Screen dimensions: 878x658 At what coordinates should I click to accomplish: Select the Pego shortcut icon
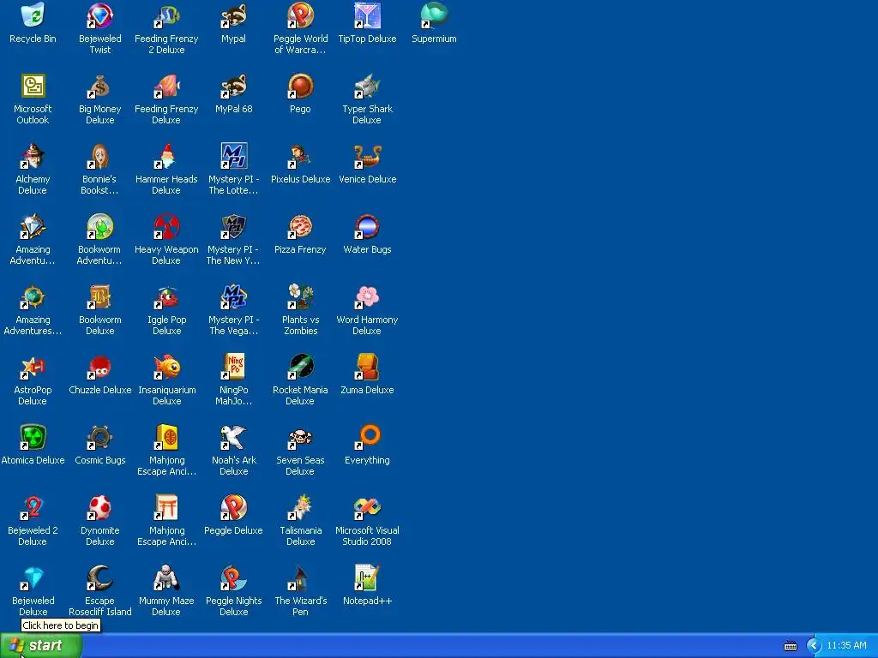coord(300,87)
